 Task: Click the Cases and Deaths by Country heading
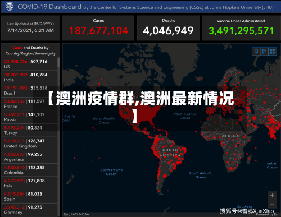[x=30, y=50]
